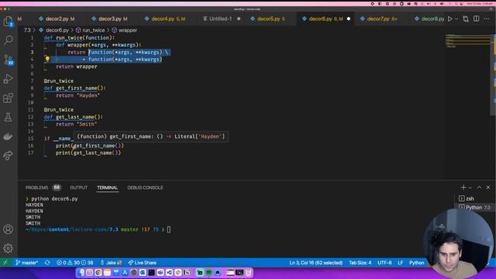Open the Extensions view

click(x=9, y=98)
